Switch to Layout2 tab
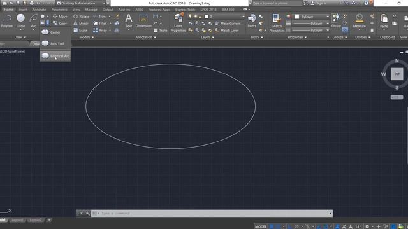This screenshot has height=229, width=408. [36, 220]
